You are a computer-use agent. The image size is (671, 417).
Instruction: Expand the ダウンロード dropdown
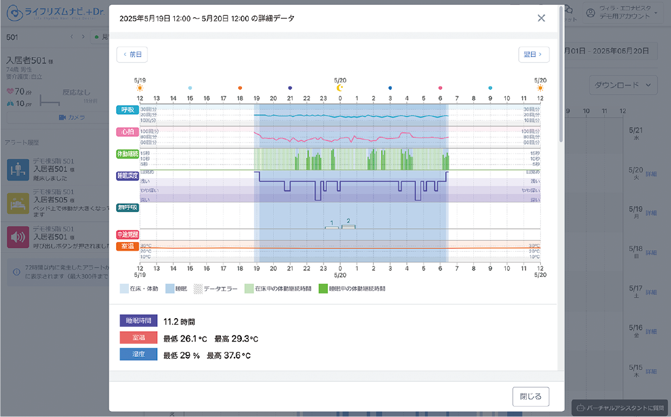pos(623,85)
